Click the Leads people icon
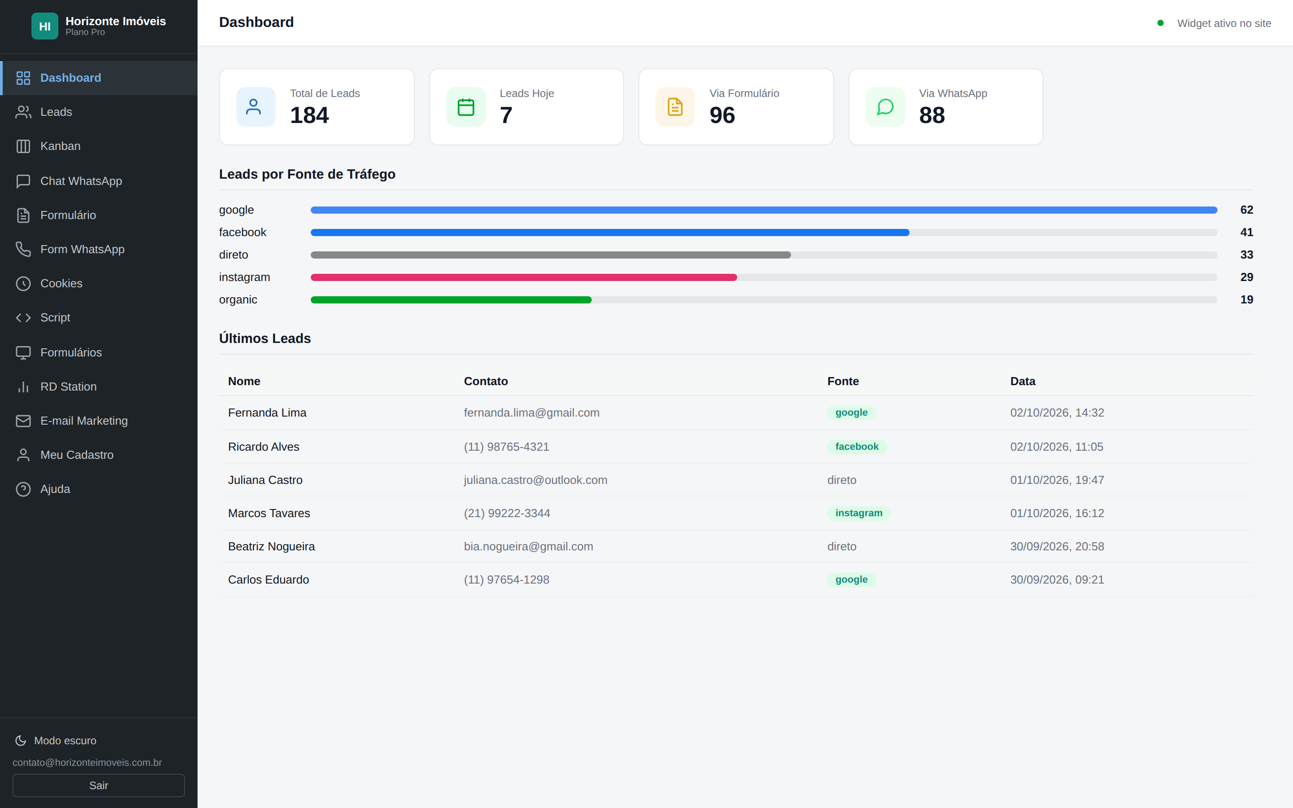This screenshot has height=808, width=1293. point(23,112)
